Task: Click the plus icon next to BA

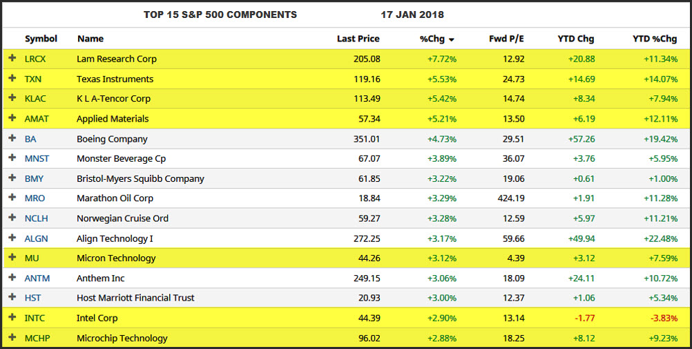Action: [x=12, y=138]
